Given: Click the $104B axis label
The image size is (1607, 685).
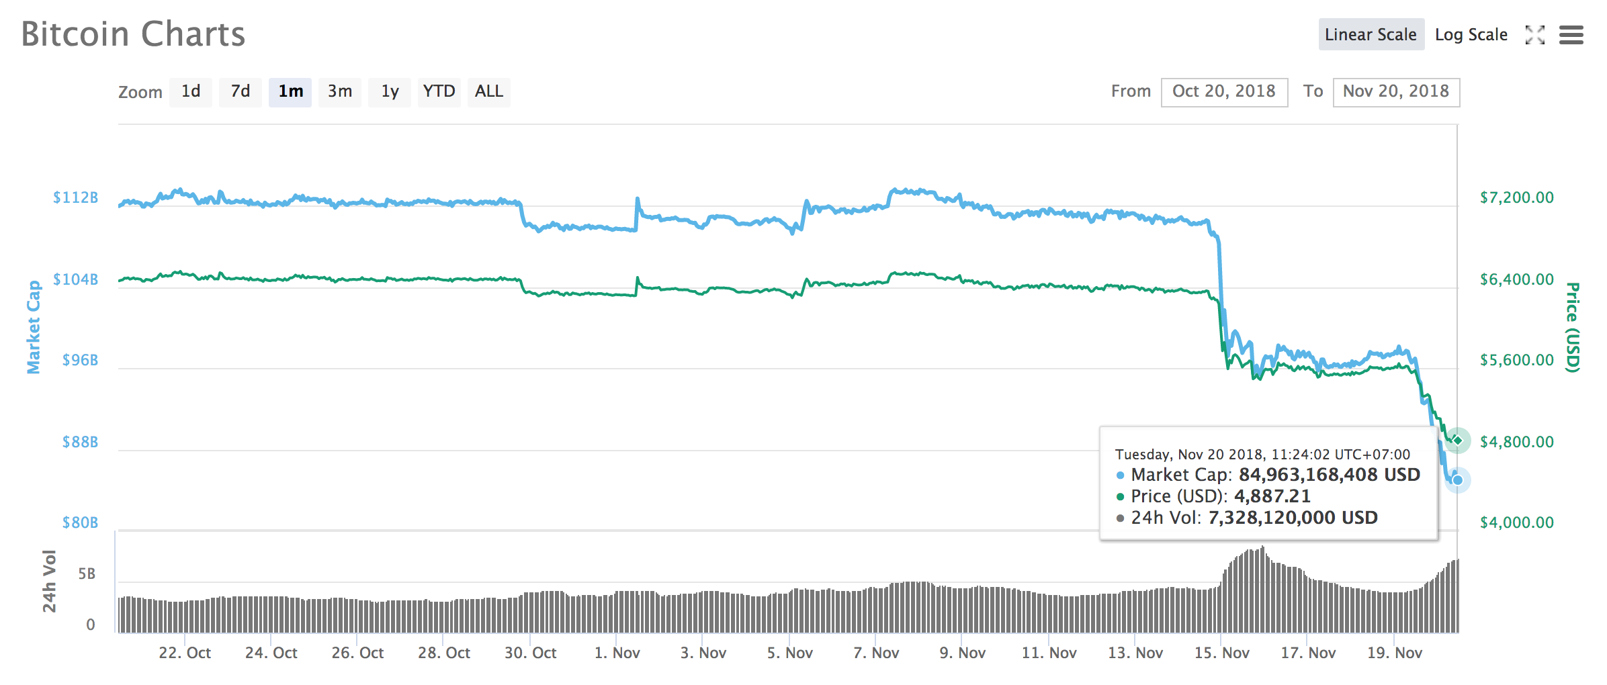Looking at the screenshot, I should coord(76,279).
